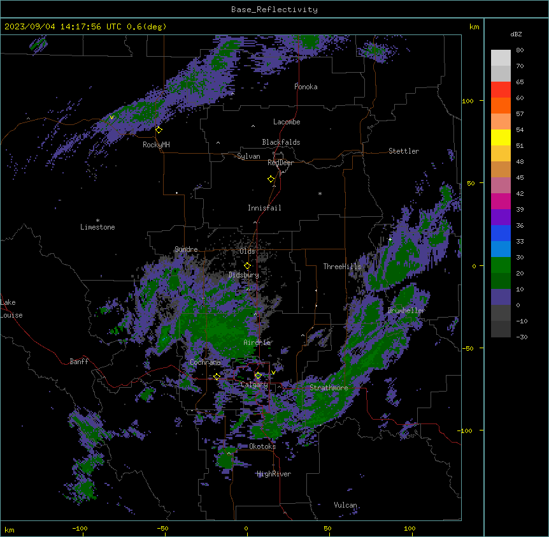Click the green echo cell south of Okotoks
The image size is (549, 537).
(226, 458)
